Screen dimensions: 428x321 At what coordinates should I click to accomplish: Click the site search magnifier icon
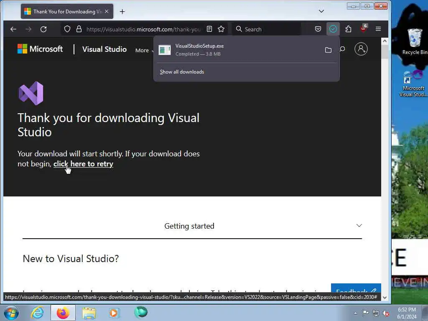pos(342,49)
